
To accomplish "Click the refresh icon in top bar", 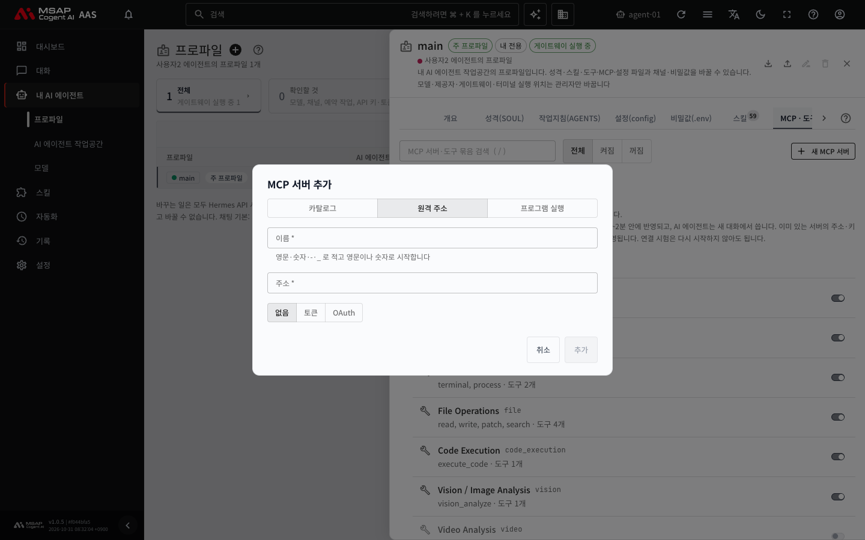I will [681, 14].
